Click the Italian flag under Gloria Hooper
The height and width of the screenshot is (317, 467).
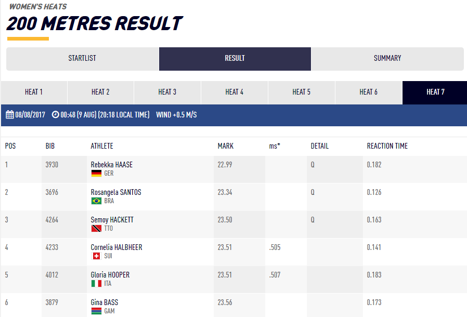point(96,284)
